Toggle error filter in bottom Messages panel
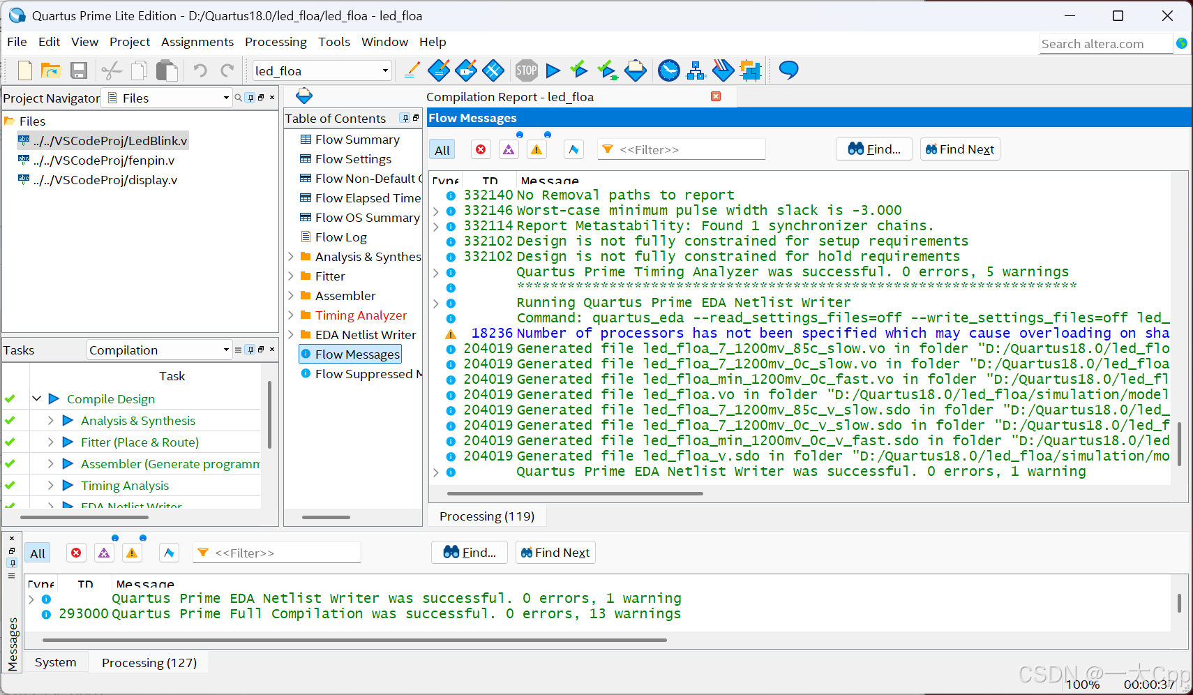1193x695 pixels. [76, 553]
